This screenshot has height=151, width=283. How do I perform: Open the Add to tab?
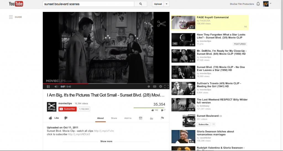pos(128,118)
